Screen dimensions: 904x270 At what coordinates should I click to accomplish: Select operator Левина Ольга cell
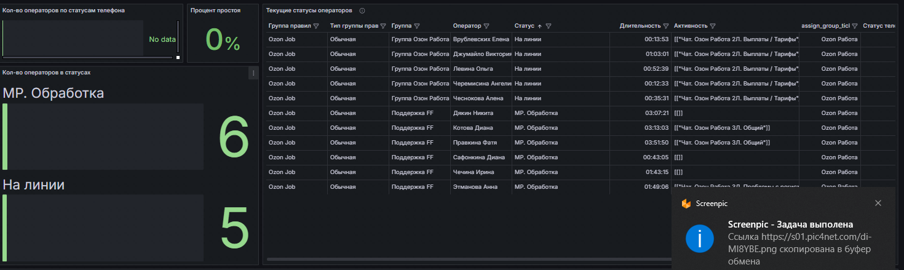point(481,69)
